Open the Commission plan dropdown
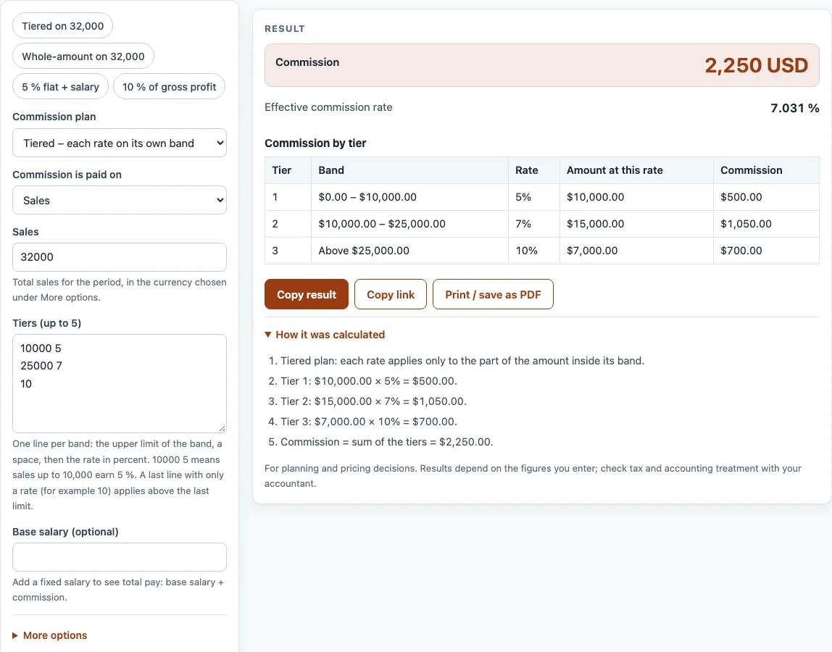The width and height of the screenshot is (832, 652). click(120, 143)
